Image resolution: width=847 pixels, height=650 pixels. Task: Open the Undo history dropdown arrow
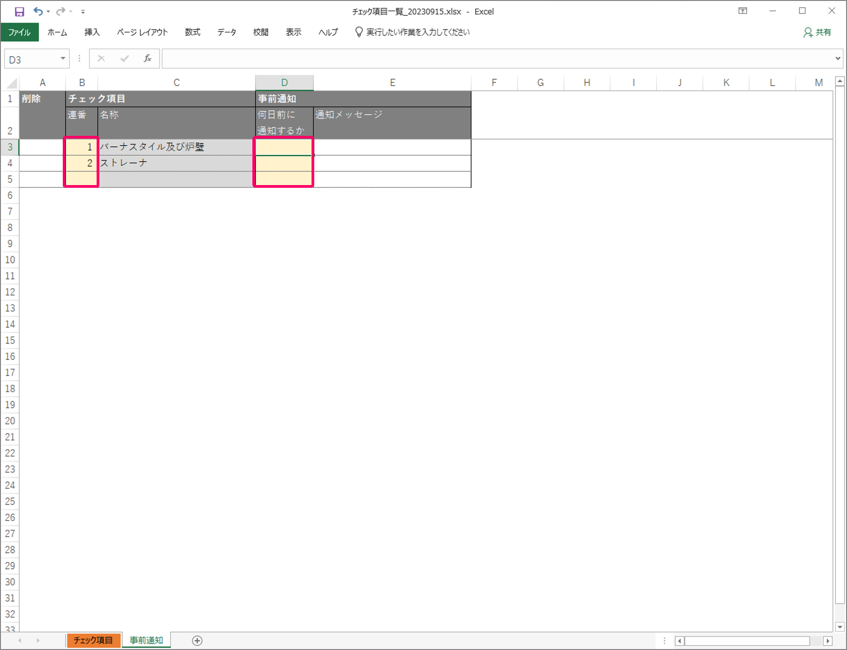(x=48, y=12)
